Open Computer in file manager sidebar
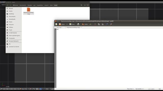163x91 pixels. (x=13, y=38)
